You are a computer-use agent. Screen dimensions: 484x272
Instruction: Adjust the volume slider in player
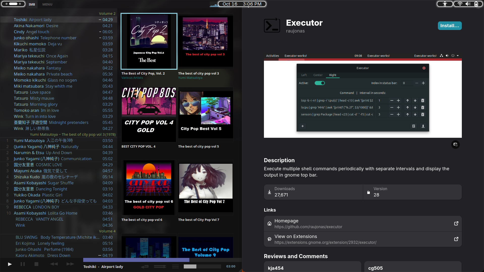click(x=202, y=266)
